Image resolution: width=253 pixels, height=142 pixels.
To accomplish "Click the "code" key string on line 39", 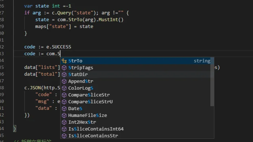I will (x=44, y=95).
